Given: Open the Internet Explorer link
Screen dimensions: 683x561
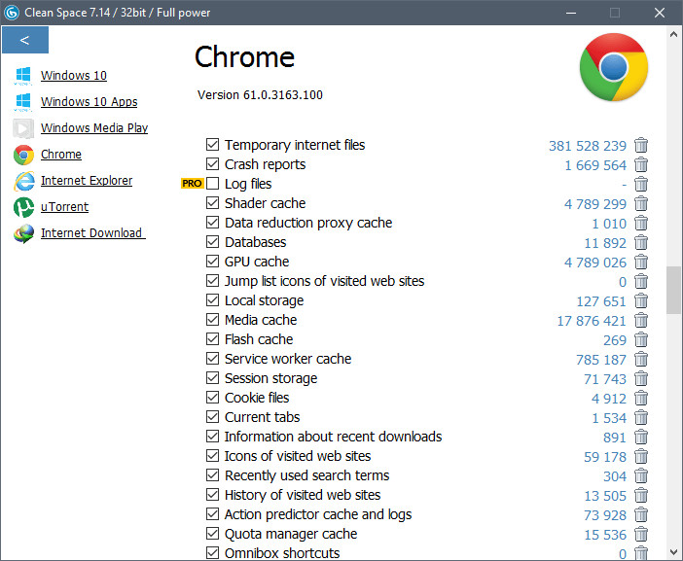Looking at the screenshot, I should (87, 180).
